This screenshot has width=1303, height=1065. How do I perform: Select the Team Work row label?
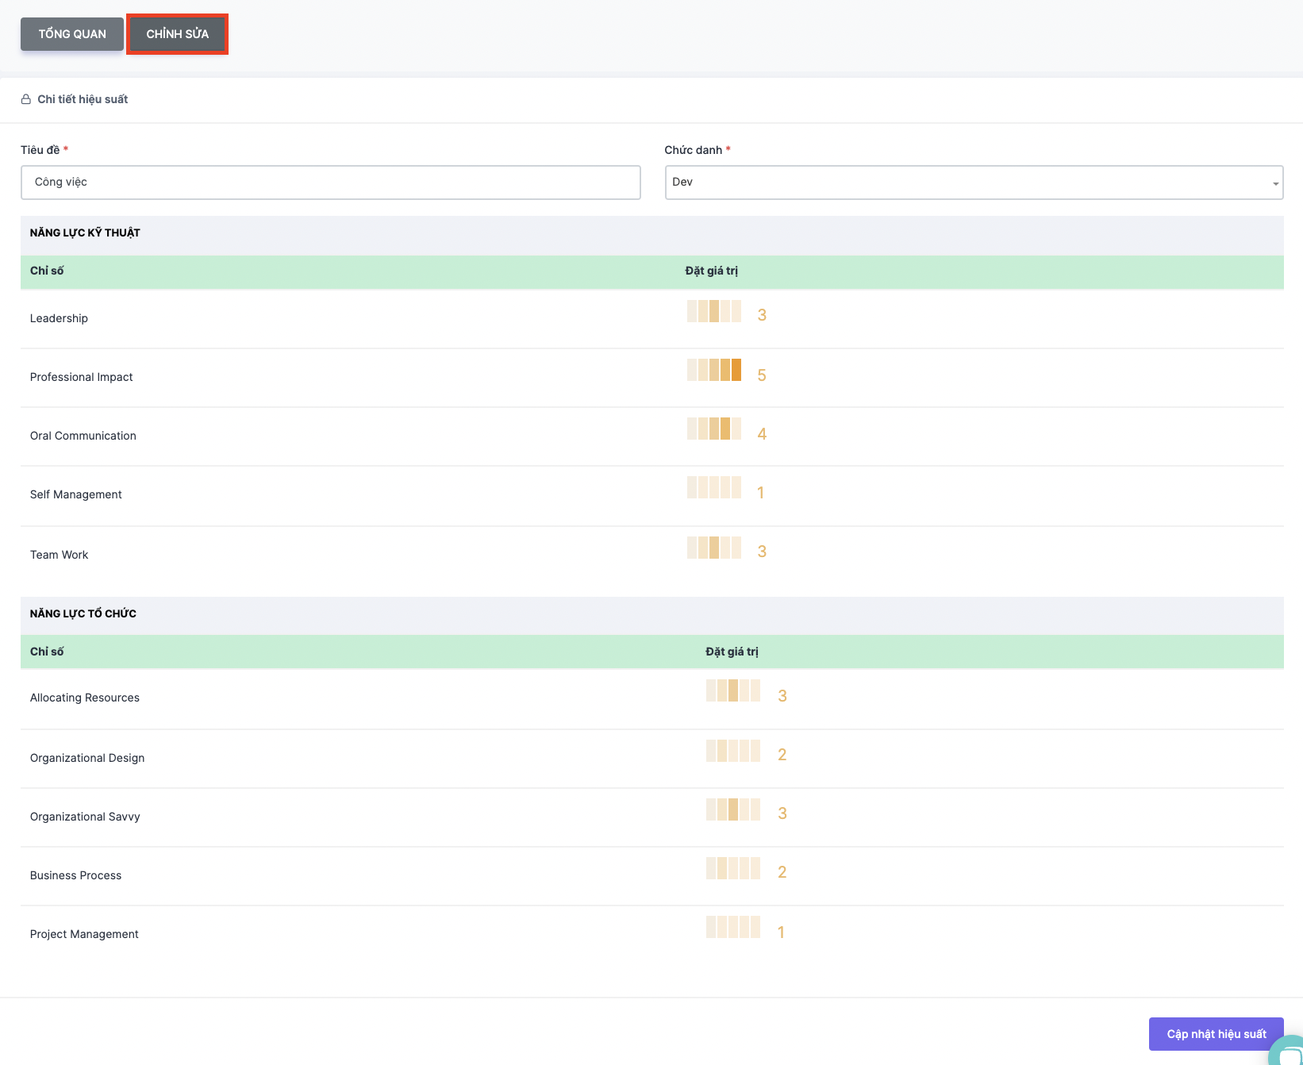(x=59, y=555)
